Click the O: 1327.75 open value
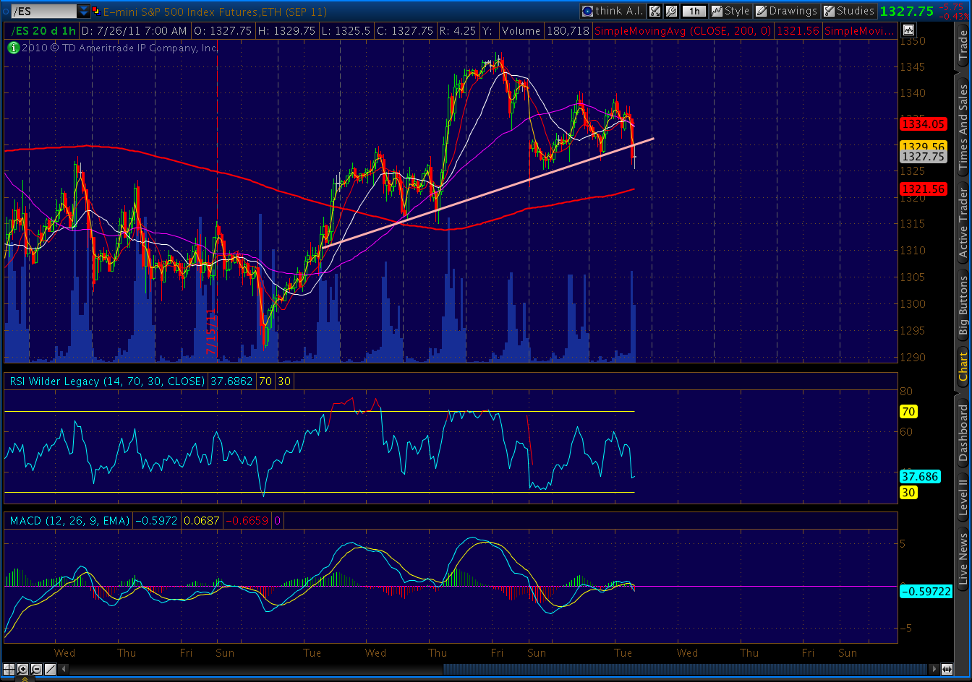The height and width of the screenshot is (682, 972). pyautogui.click(x=222, y=31)
